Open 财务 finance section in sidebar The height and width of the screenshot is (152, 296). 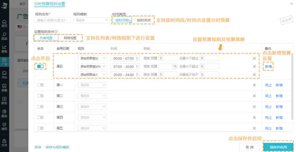(4, 101)
